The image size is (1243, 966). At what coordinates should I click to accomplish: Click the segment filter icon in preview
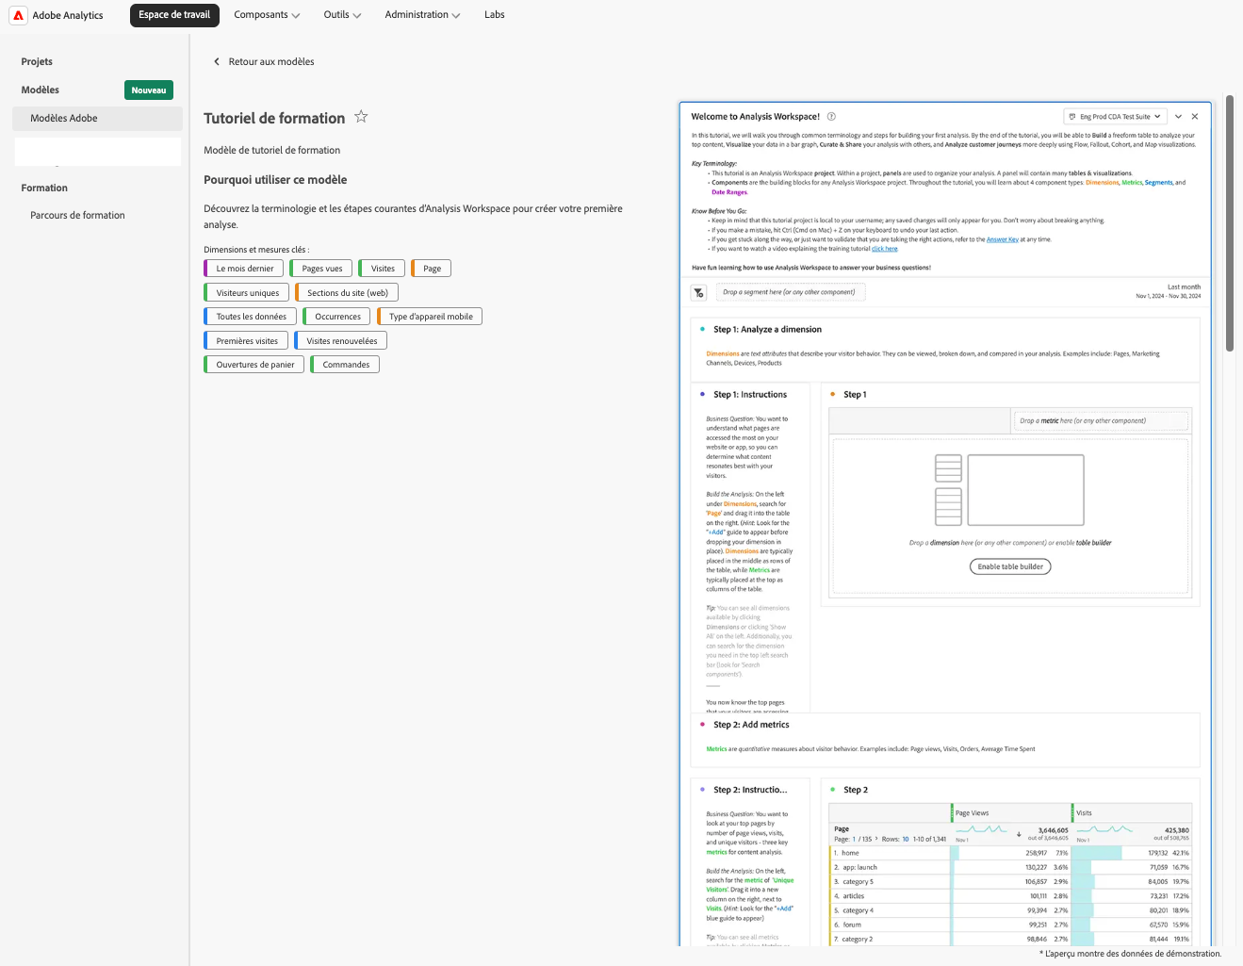[699, 293]
